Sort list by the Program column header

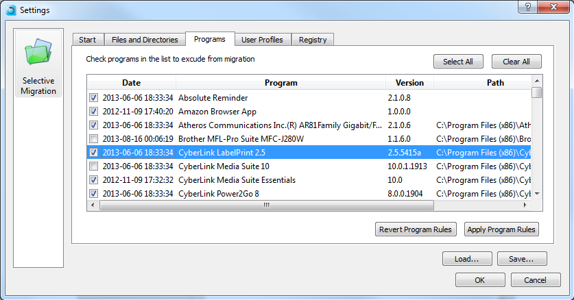tap(280, 83)
